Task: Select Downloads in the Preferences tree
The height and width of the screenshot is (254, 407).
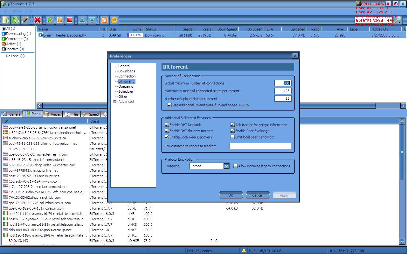Action: 127,71
